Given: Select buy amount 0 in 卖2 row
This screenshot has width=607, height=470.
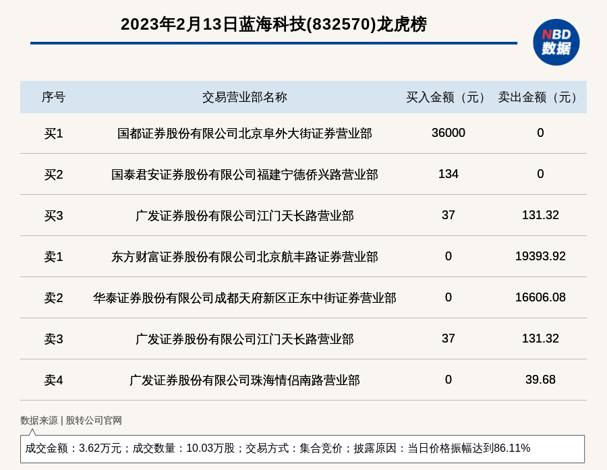Looking at the screenshot, I should (x=449, y=297).
